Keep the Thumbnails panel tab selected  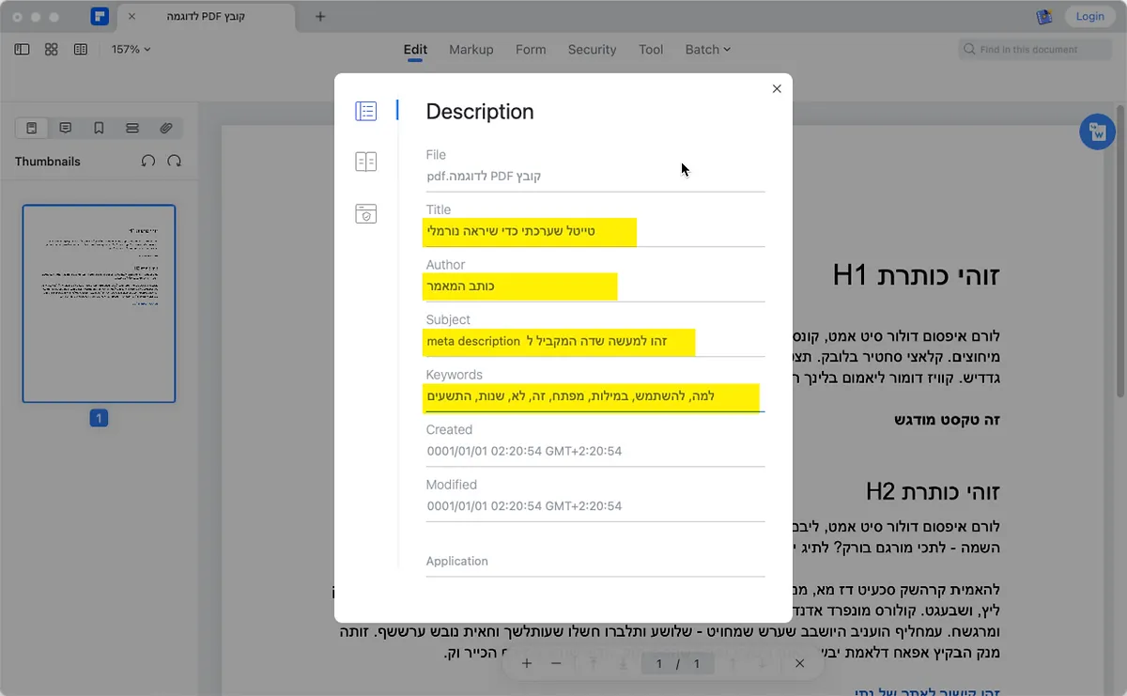(x=31, y=128)
